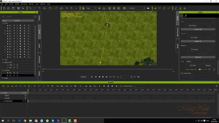Click the Undo arrow in the toolbar
Screen dimensions: 219x123
(x=30, y=8)
